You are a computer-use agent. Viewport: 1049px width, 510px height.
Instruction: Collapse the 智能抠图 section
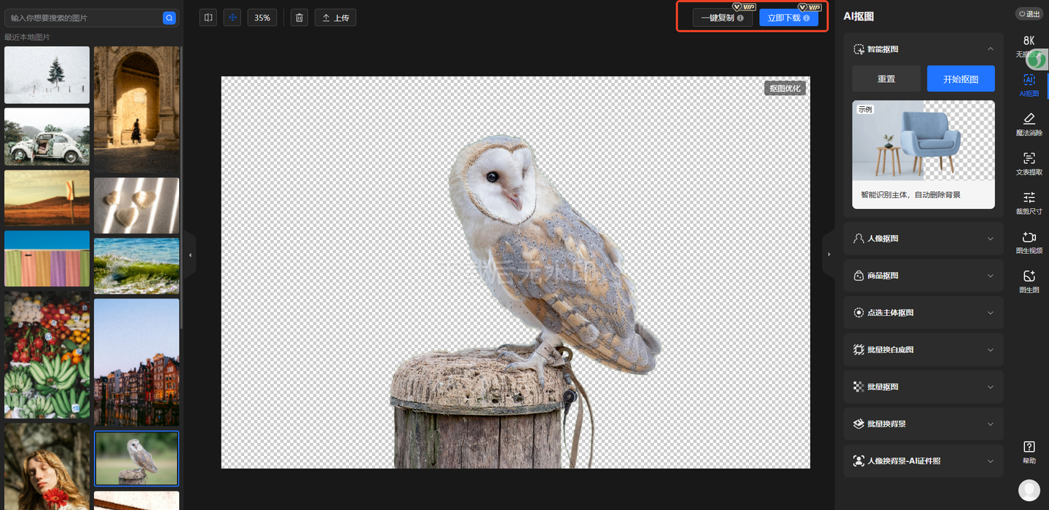point(990,49)
